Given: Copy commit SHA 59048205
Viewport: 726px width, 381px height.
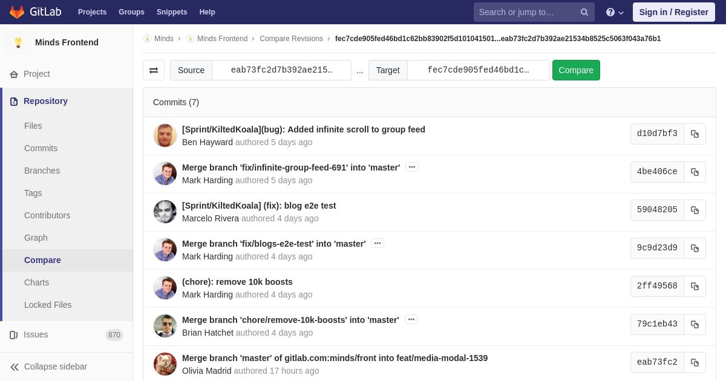Looking at the screenshot, I should coord(695,210).
